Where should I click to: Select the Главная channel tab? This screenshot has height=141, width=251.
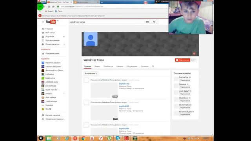87,66
